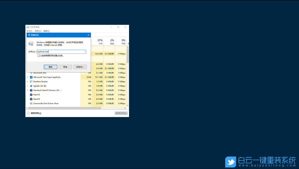This screenshot has width=299, height=169.
Task: Click 浏览(B)... to browse for a file
Action: tap(80, 67)
